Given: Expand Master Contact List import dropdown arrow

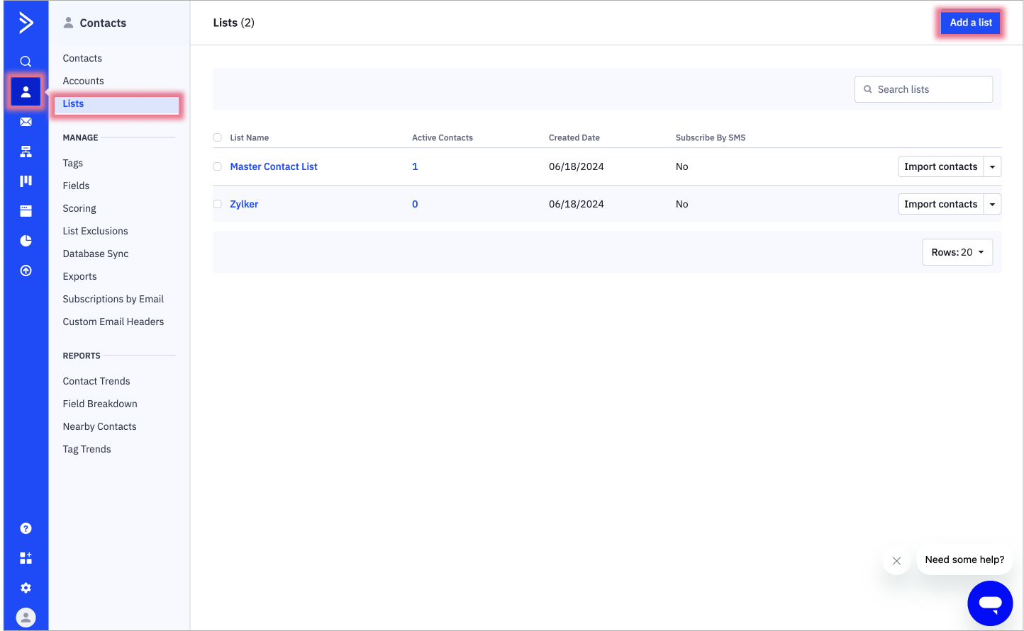Looking at the screenshot, I should pos(992,166).
